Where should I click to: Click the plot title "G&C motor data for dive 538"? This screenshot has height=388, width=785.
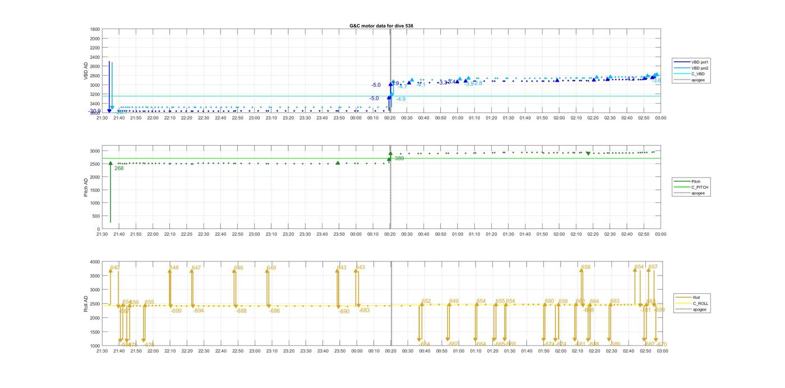point(381,26)
